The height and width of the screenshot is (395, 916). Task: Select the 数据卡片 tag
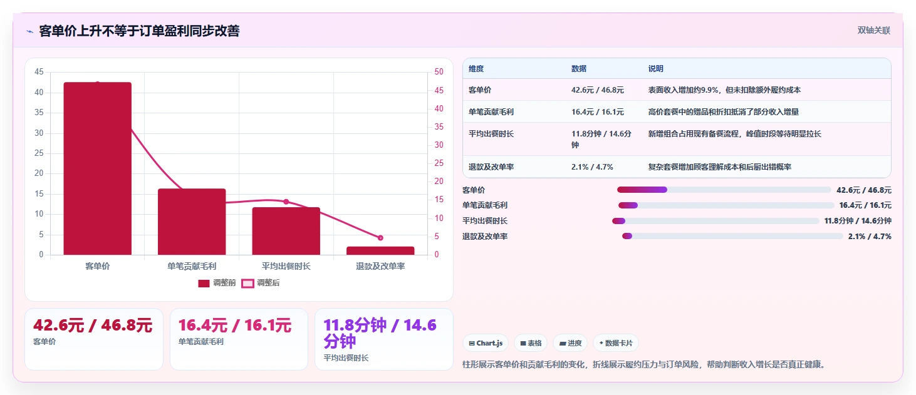616,343
